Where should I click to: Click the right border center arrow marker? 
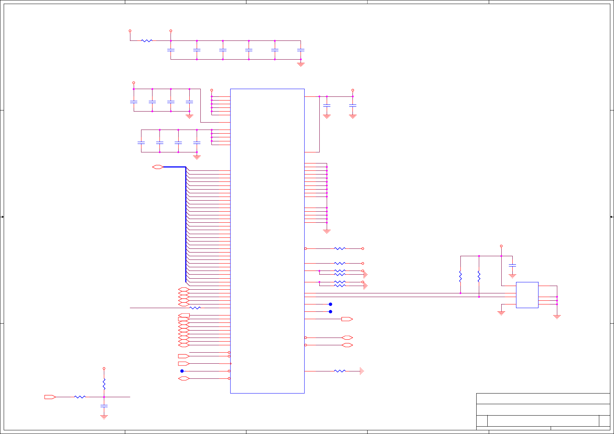click(611, 217)
